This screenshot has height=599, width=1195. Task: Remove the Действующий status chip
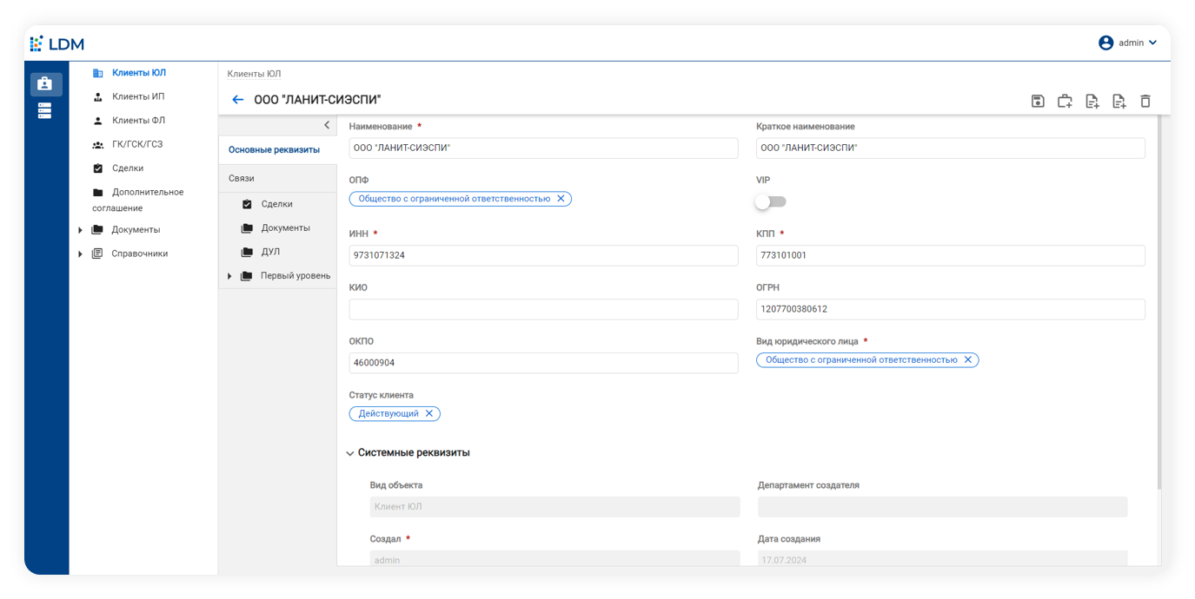coord(429,413)
